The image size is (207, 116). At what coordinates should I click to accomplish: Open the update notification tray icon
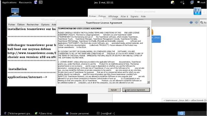point(172,2)
